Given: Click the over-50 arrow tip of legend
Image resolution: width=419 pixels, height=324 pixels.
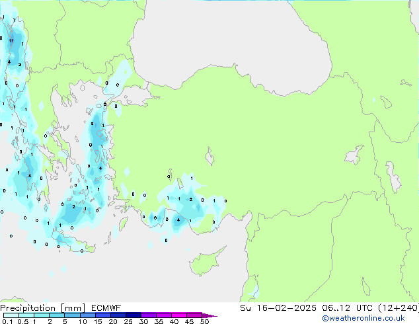Looking at the screenshot, I should (209, 316).
